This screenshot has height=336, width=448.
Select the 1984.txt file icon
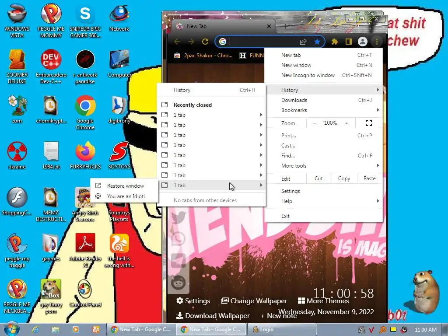click(x=51, y=155)
